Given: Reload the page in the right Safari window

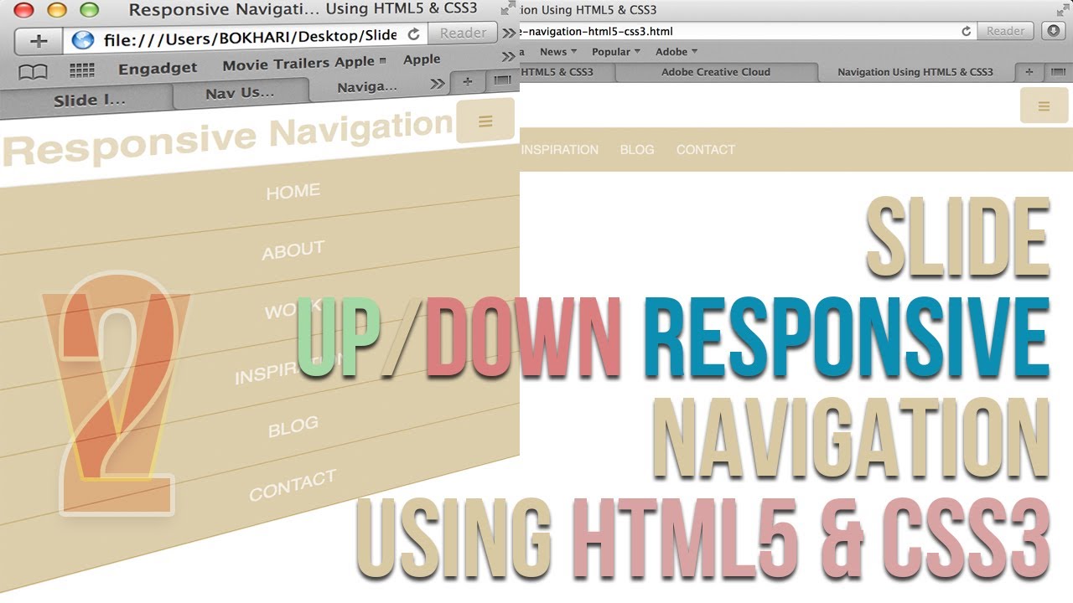Looking at the screenshot, I should tap(966, 31).
